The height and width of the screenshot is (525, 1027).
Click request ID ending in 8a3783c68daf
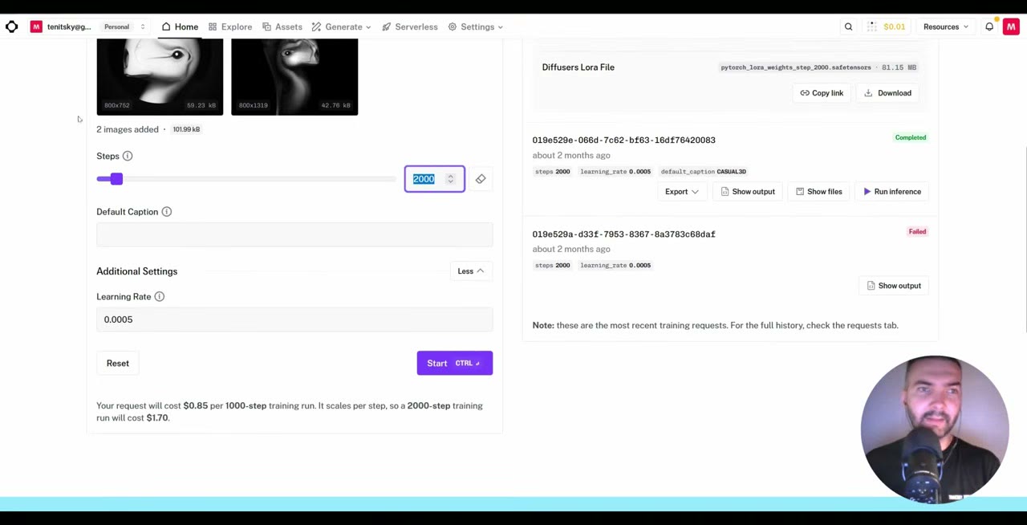point(623,234)
